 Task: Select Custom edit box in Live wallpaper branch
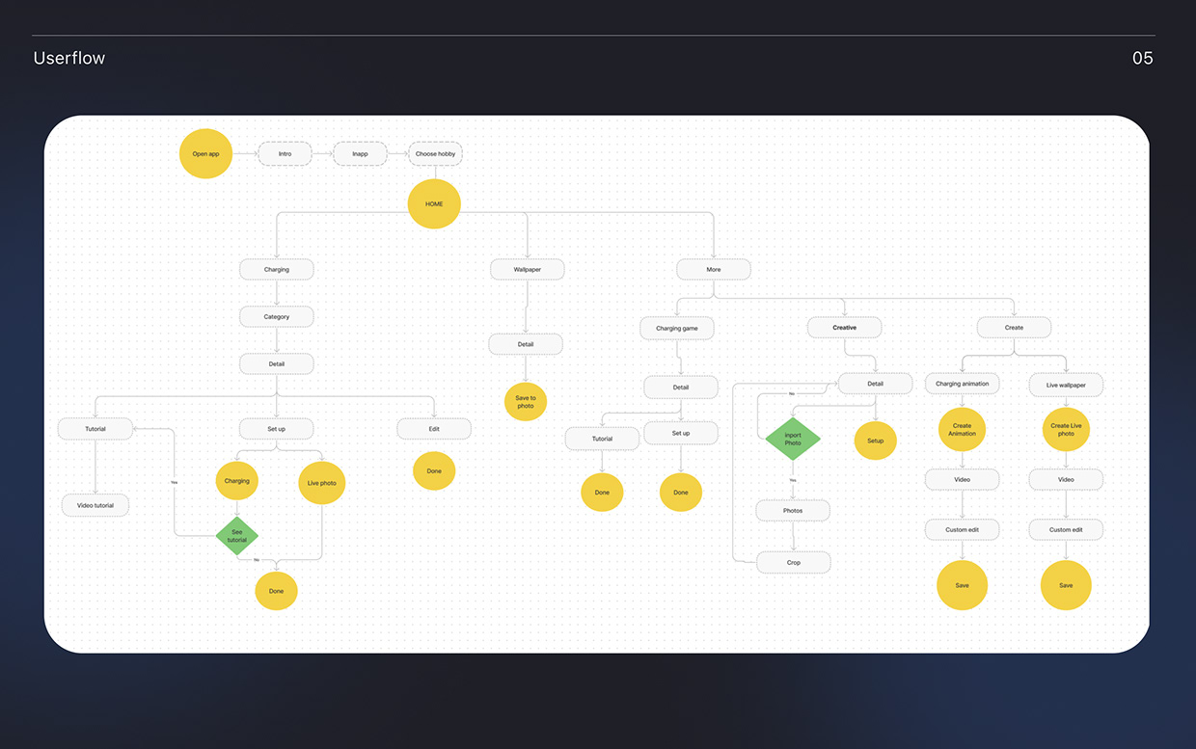(1066, 529)
